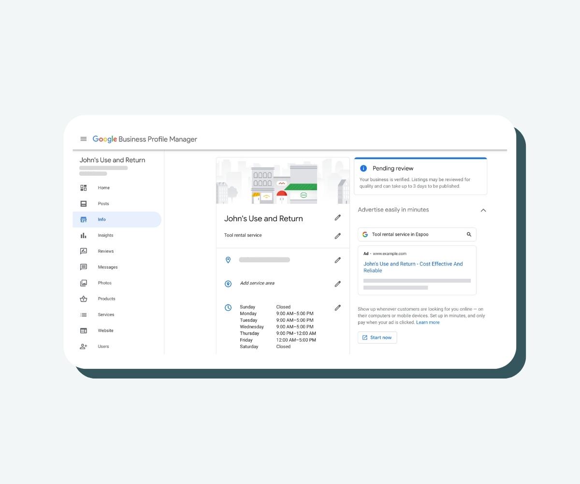Click the Saturday Closed hours row
The width and height of the screenshot is (580, 484).
pos(265,347)
